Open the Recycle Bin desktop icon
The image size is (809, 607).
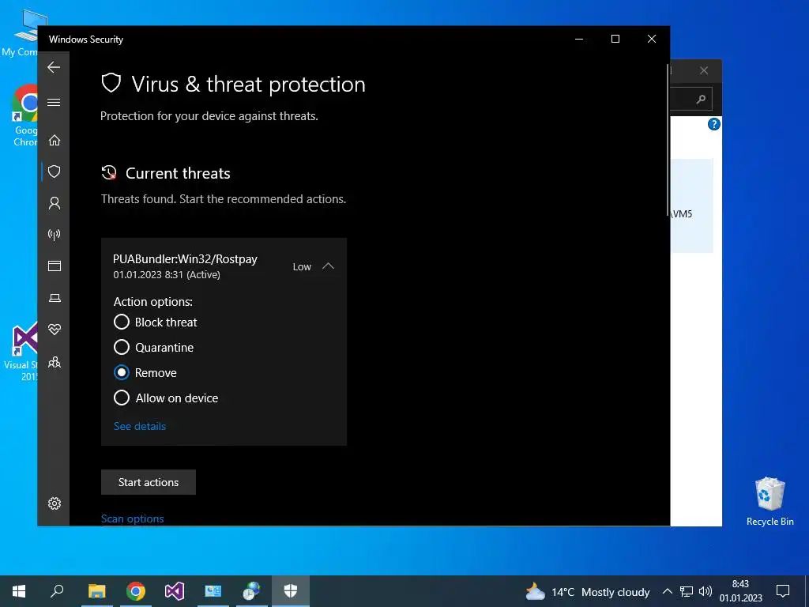pos(769,501)
